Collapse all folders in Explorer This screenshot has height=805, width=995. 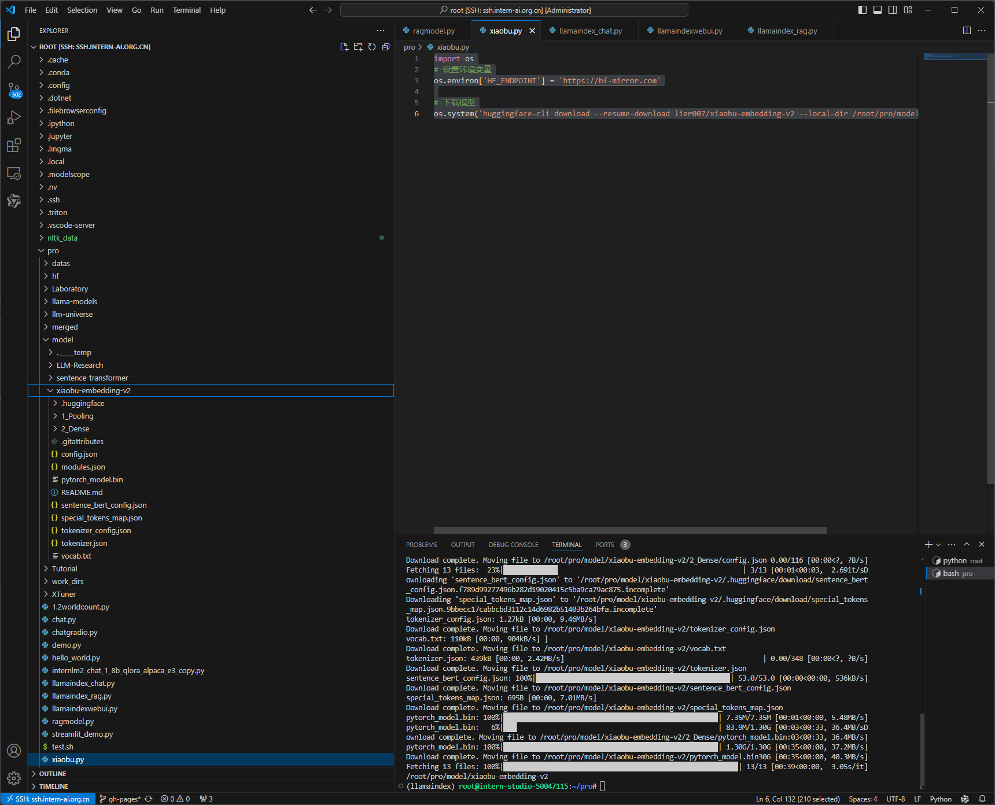coord(386,47)
